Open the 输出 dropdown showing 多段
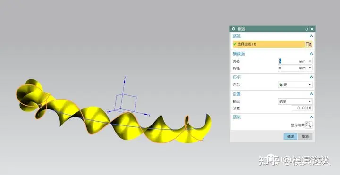This screenshot has height=175, width=340. click(x=295, y=101)
